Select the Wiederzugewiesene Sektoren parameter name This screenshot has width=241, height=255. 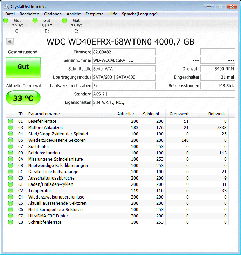[57, 140]
